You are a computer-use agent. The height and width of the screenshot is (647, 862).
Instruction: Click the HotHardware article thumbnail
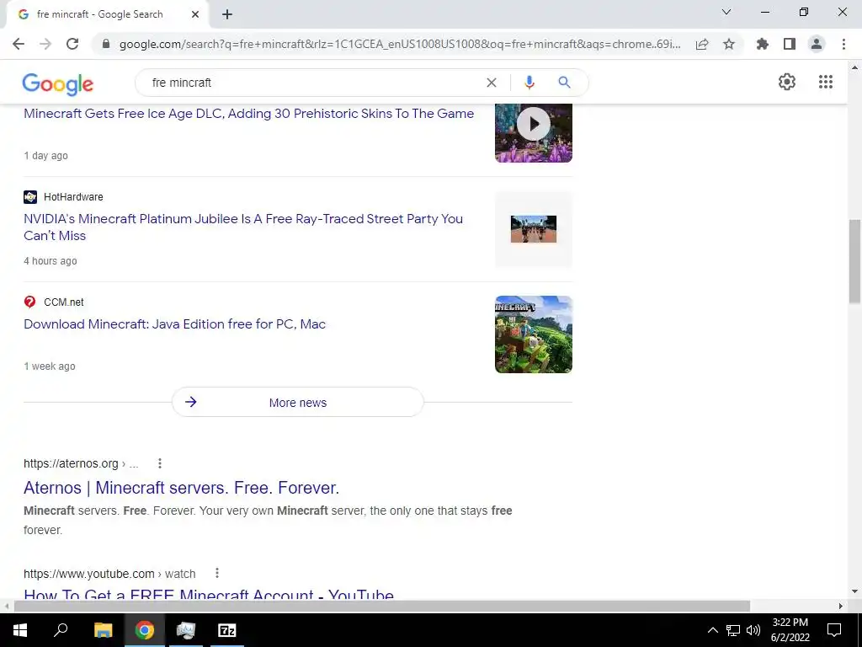pos(533,229)
